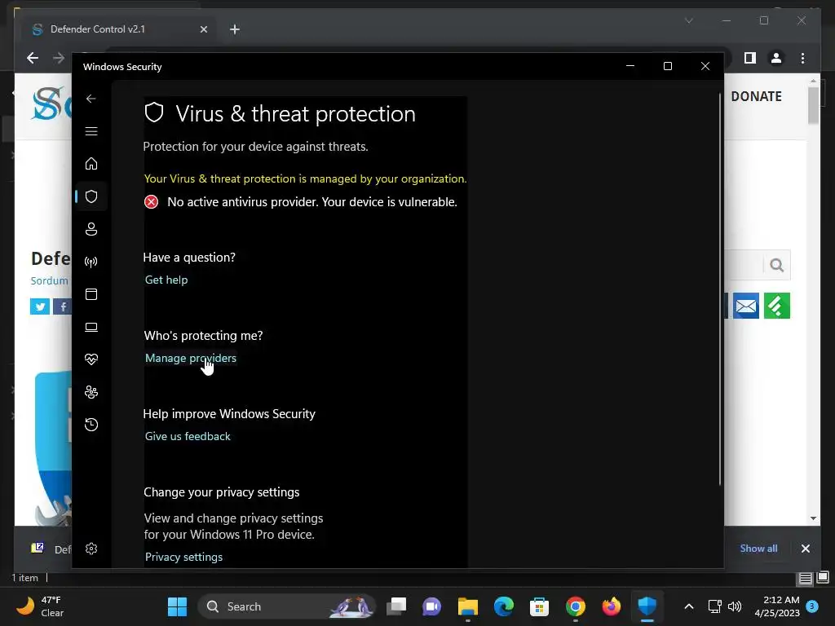Open Chat app on taskbar
The height and width of the screenshot is (626, 835).
(432, 606)
